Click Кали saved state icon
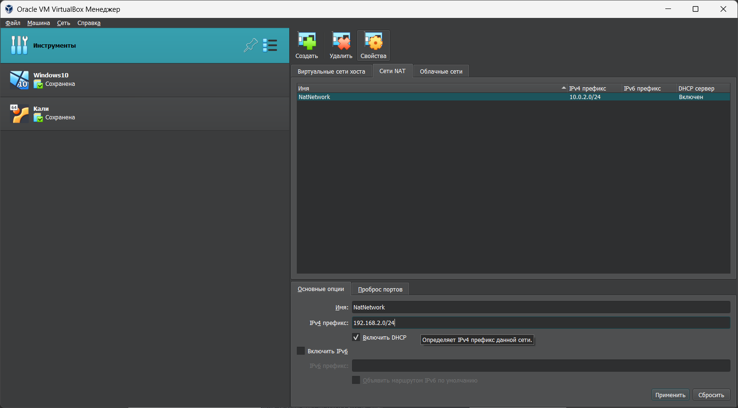738x408 pixels. [x=38, y=117]
